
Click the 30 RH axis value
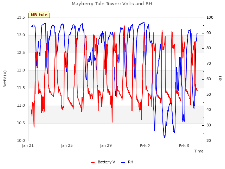tap(208, 125)
